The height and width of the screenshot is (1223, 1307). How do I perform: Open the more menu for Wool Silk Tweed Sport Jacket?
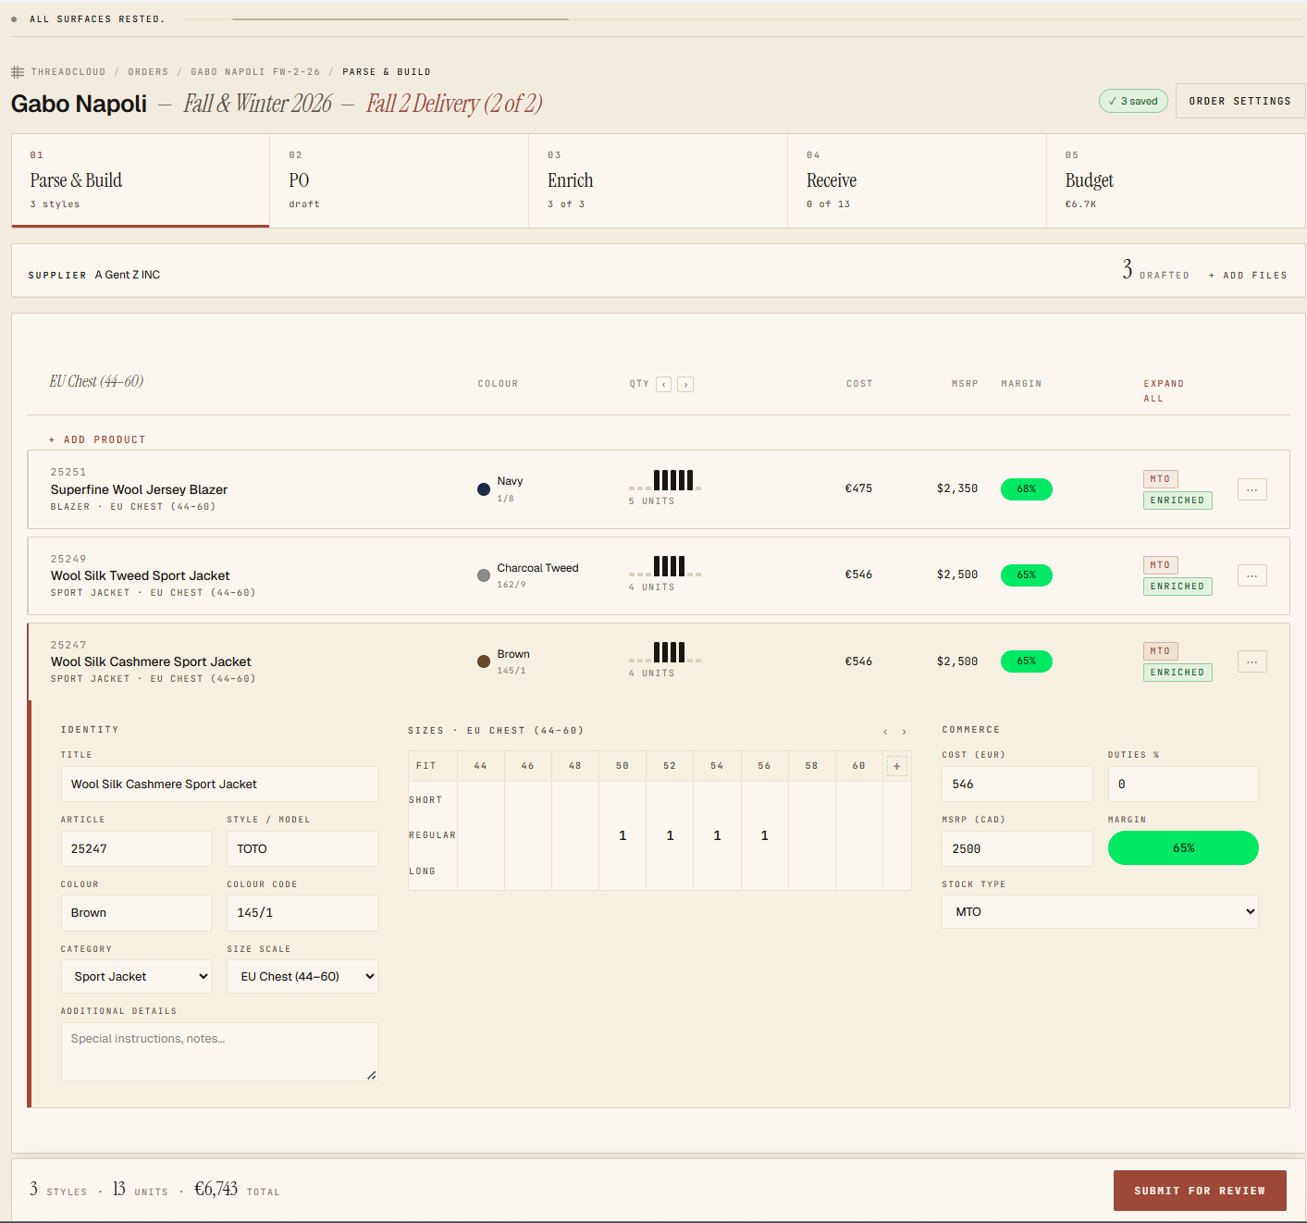coord(1252,575)
